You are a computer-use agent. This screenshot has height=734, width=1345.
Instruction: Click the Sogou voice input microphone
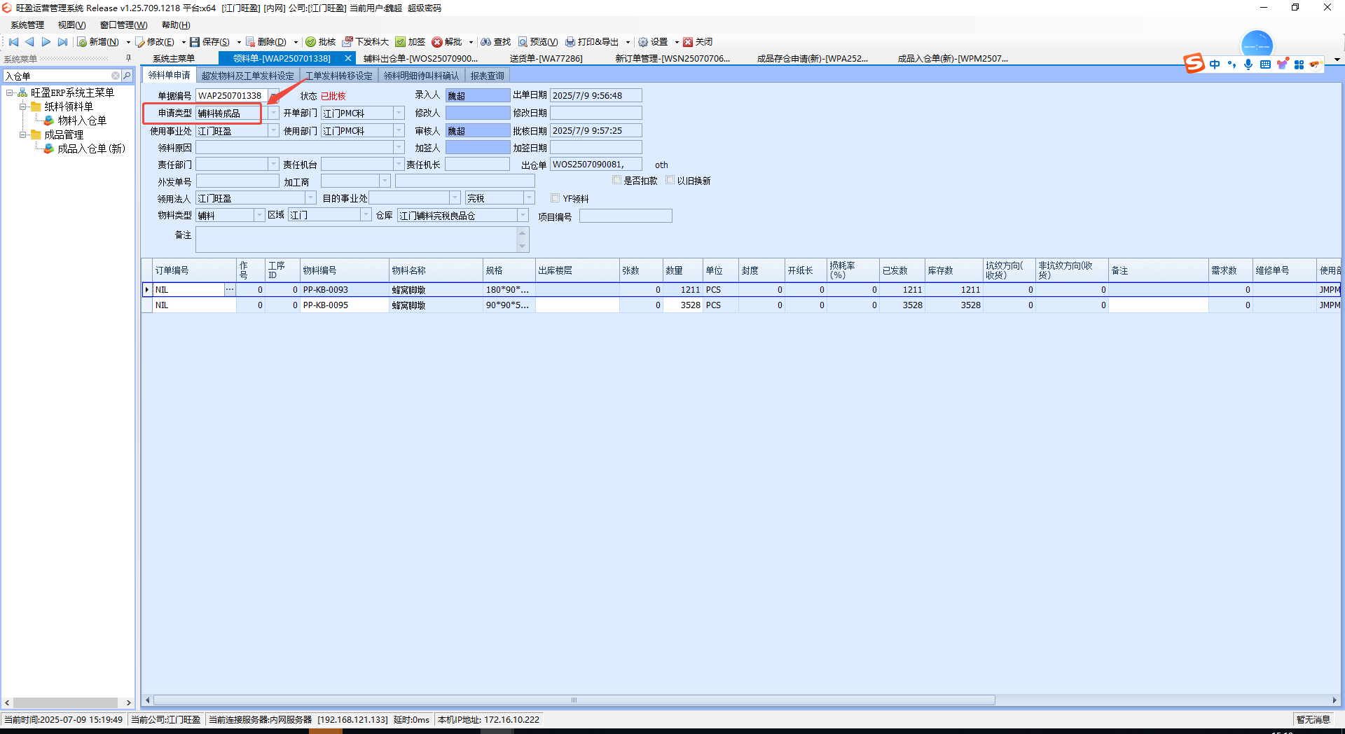point(1248,64)
